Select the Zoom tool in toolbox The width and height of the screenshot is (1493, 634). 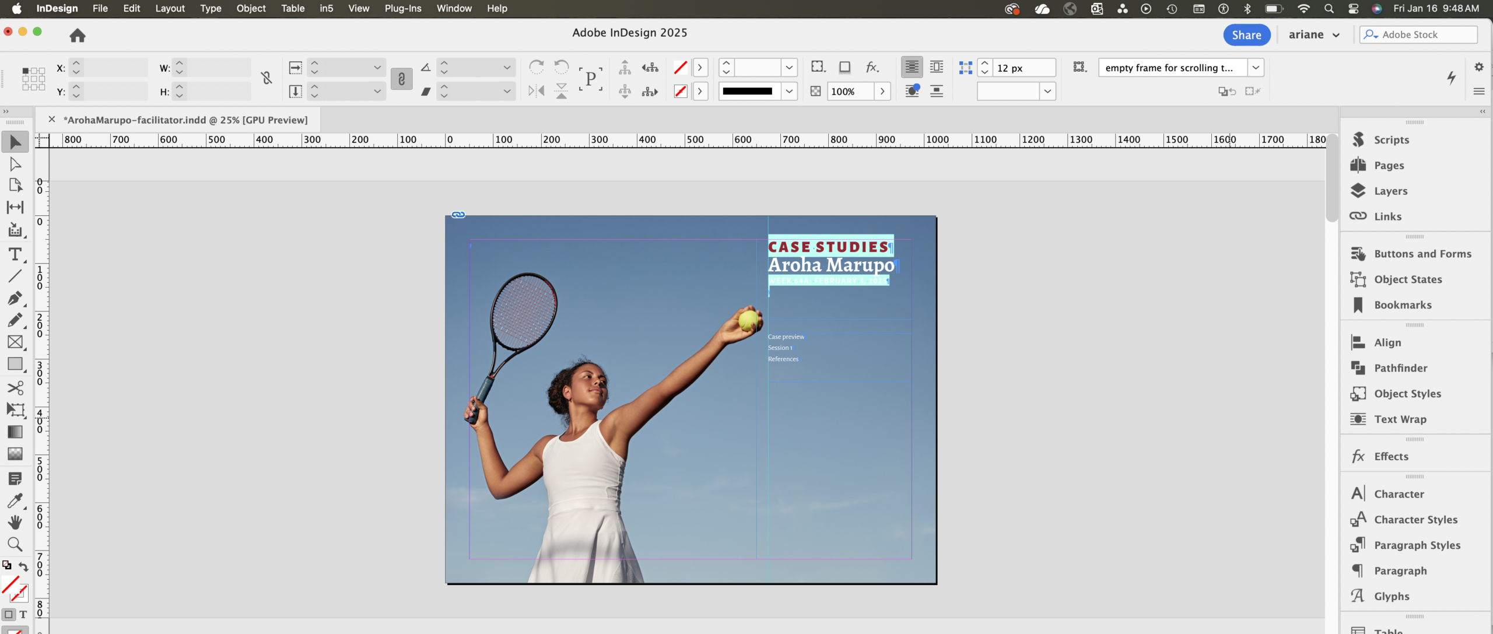coord(15,544)
